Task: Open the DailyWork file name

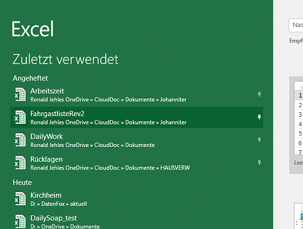Action: click(x=47, y=137)
